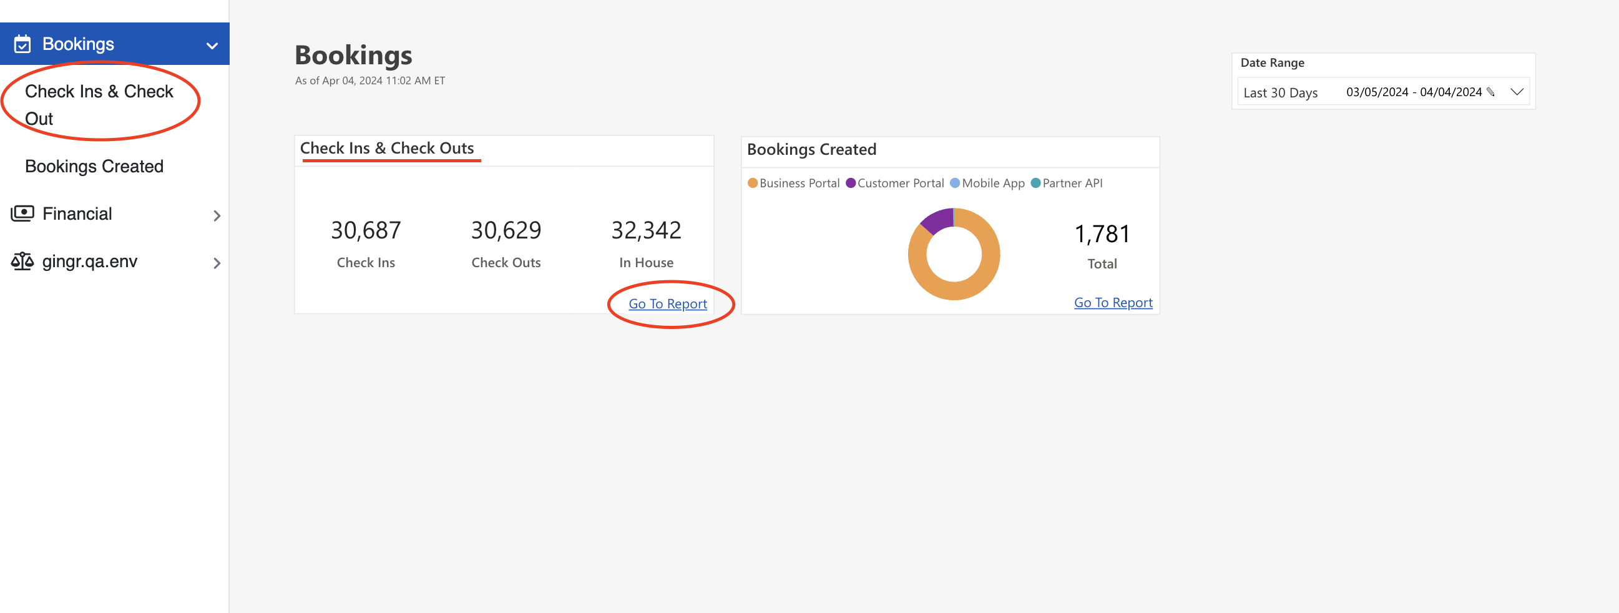
Task: Select Check Ins & Check Out in sidebar
Action: tap(99, 104)
